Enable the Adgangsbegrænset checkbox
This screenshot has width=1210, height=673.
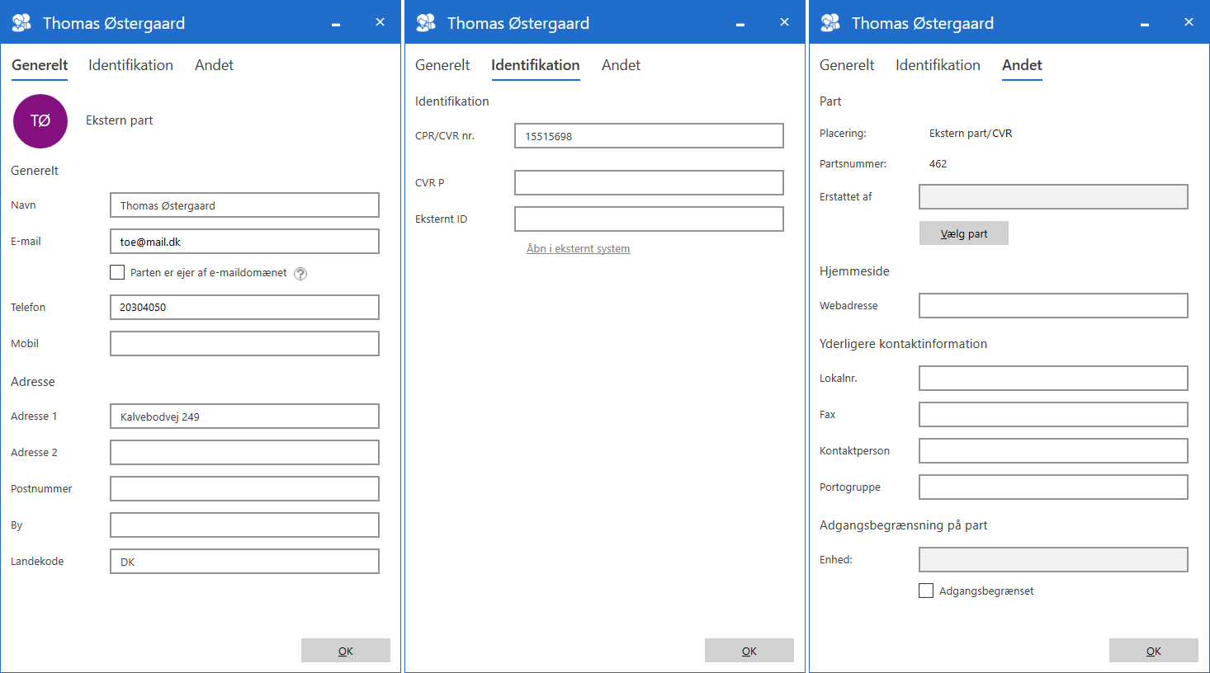click(x=926, y=591)
